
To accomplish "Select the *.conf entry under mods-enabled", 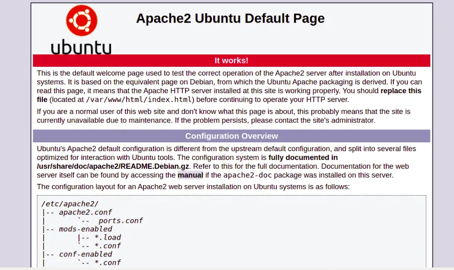I will tap(108, 246).
